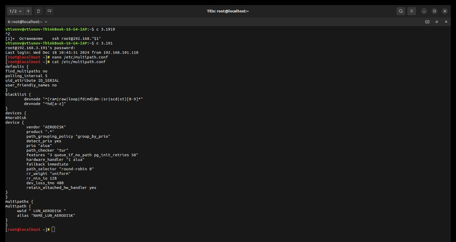This screenshot has width=456, height=242.
Task: Click the "root@192.168.3.191's password:" line
Action: coord(40,48)
